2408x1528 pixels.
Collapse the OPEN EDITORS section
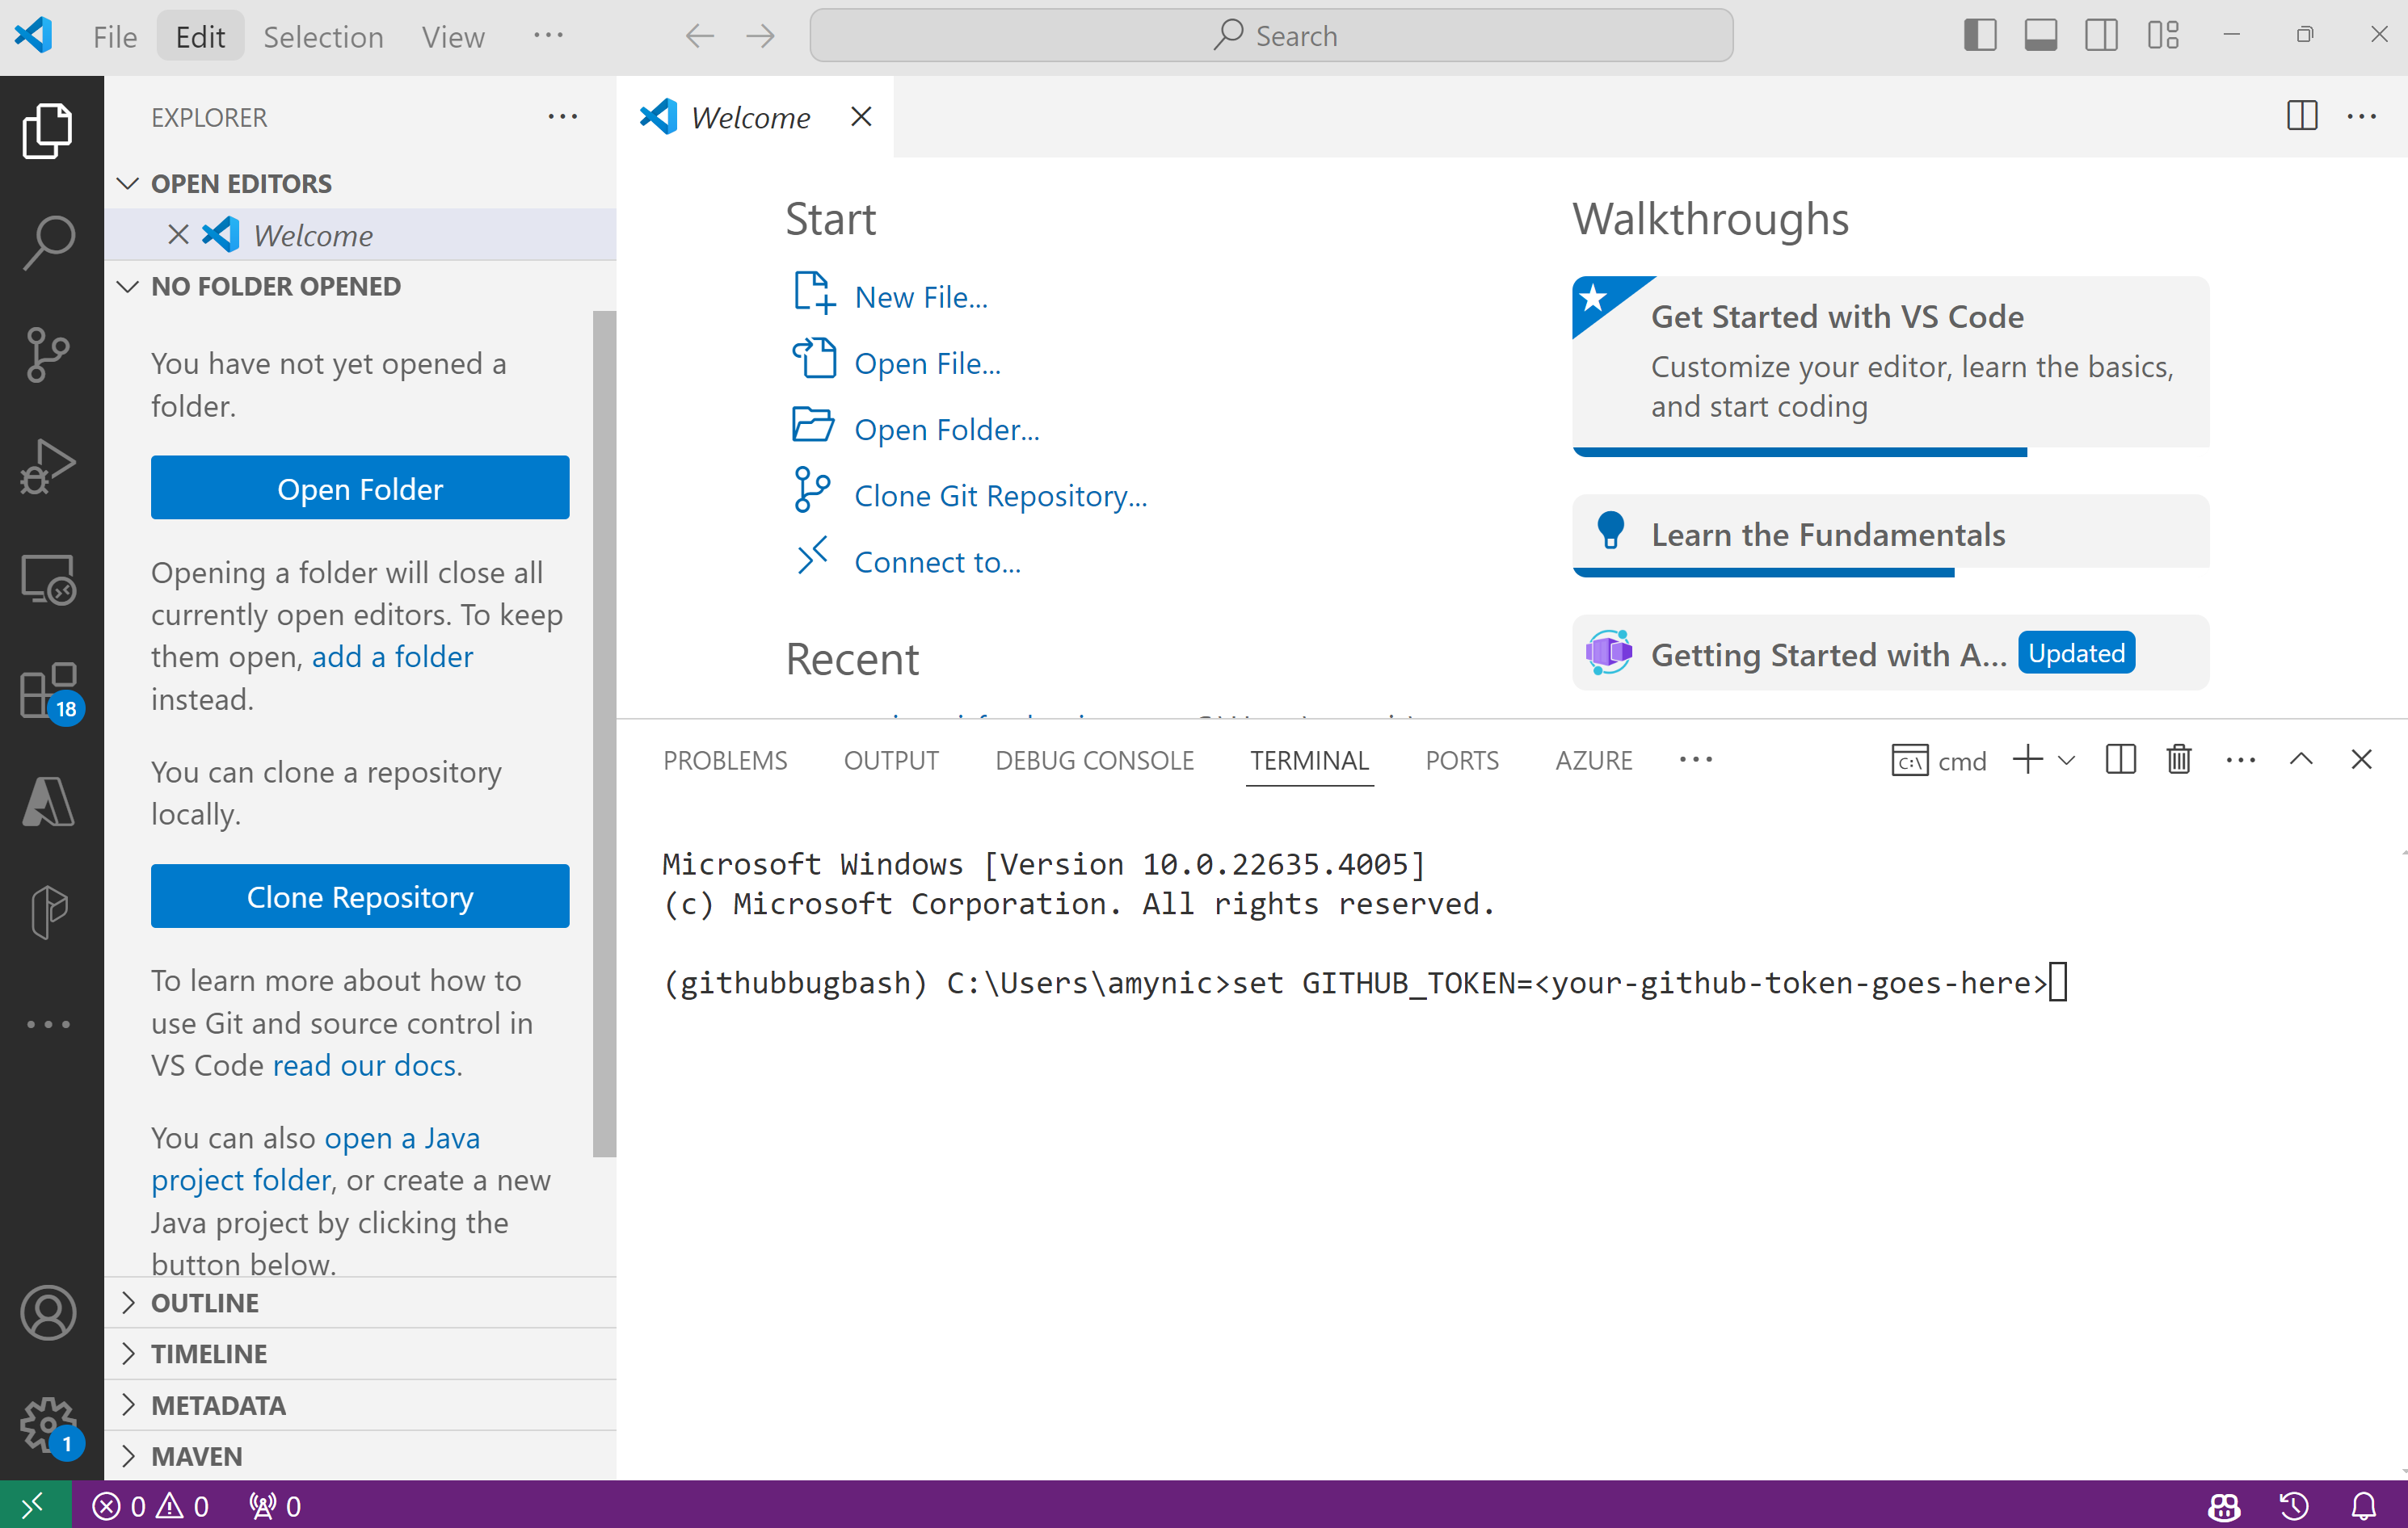click(241, 184)
